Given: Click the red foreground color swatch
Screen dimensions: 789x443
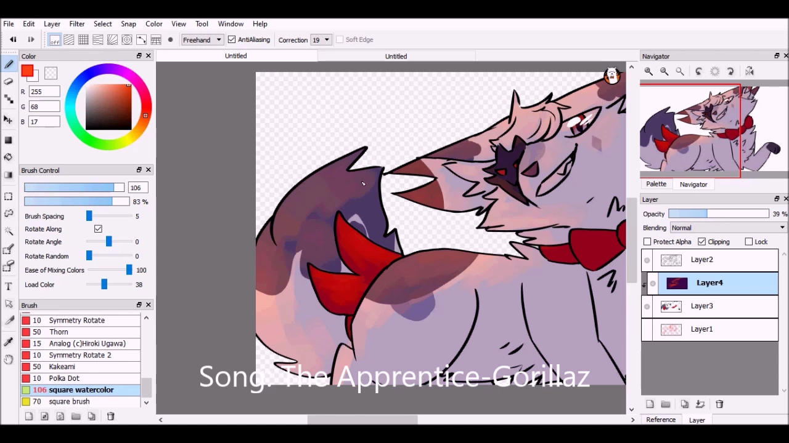Looking at the screenshot, I should click(x=27, y=71).
